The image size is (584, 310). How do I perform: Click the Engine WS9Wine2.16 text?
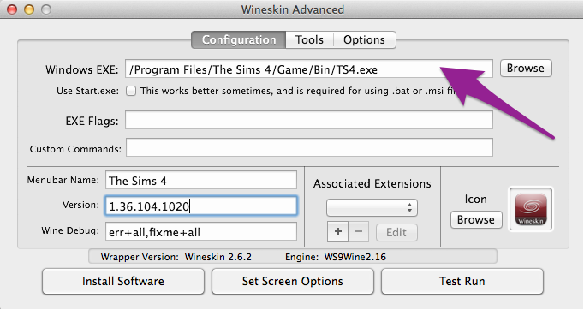(x=336, y=257)
